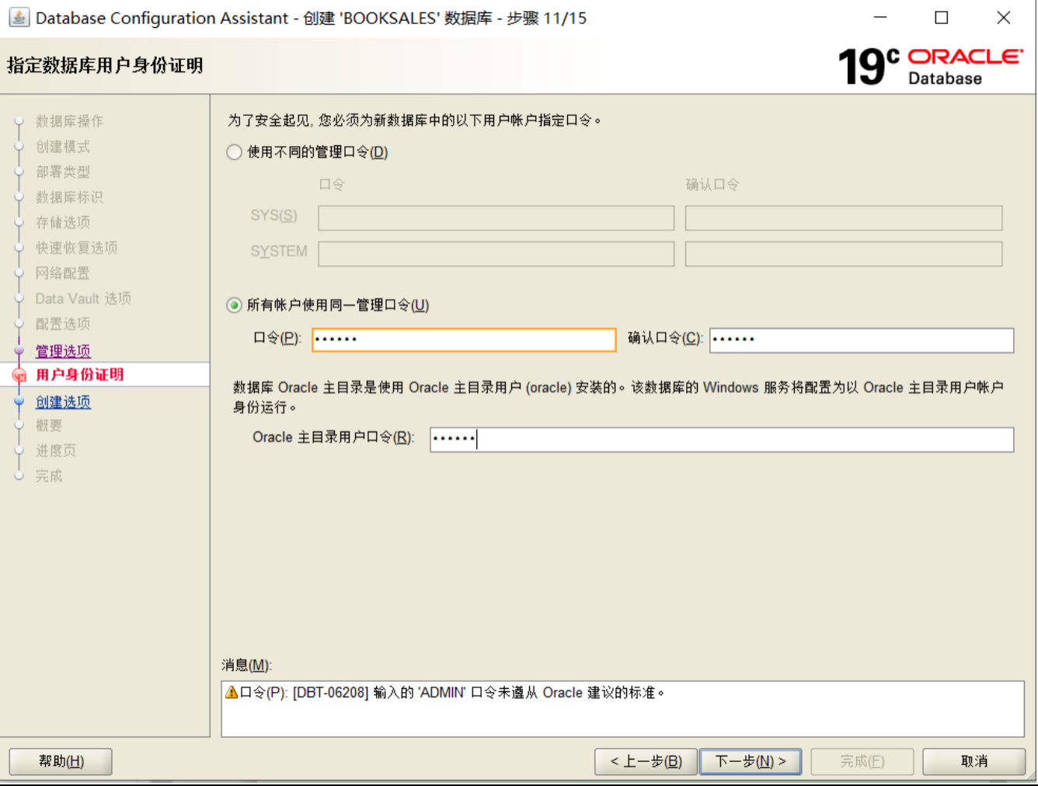Click the SYSTEM label
This screenshot has width=1038, height=786.
(279, 252)
